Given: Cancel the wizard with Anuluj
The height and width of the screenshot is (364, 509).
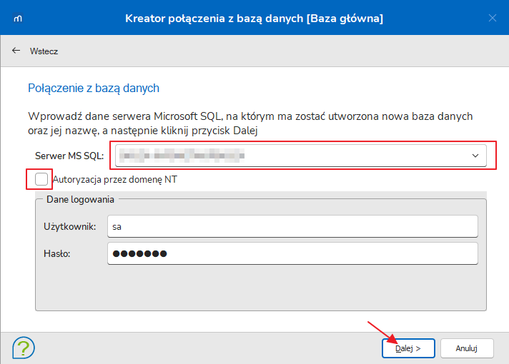Looking at the screenshot, I should click(x=467, y=348).
